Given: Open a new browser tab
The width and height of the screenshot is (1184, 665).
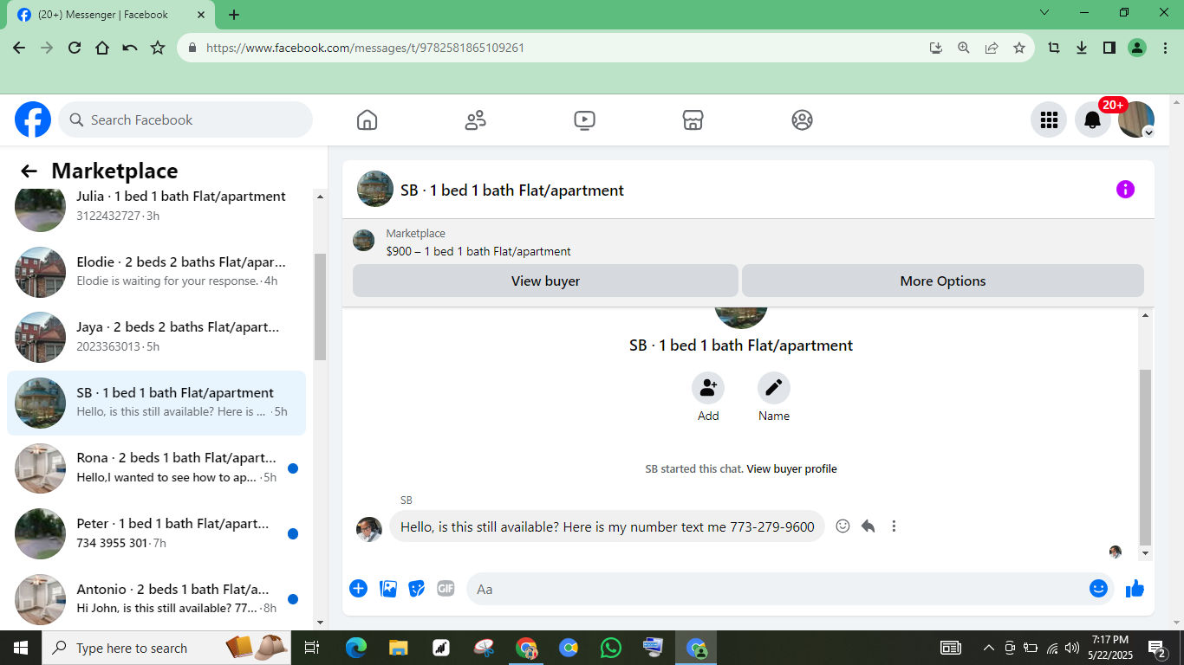Looking at the screenshot, I should tap(234, 15).
